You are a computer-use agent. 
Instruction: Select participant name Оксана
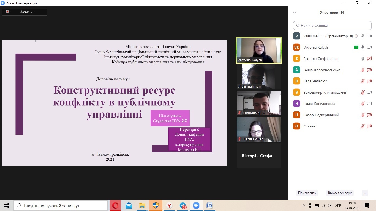pos(309,126)
